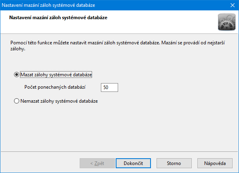Viewport: 239px width, 173px height.
Task: Click the description paragraph starting with Pomocí
Action: [x=117, y=46]
